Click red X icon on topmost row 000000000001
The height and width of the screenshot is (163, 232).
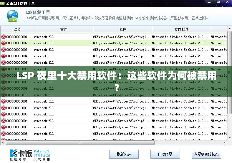click(x=4, y=37)
